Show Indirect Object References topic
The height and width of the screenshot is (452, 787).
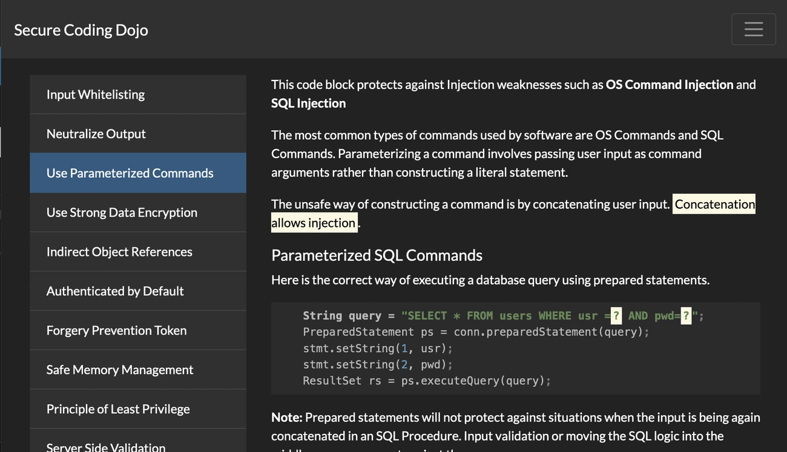[138, 252]
